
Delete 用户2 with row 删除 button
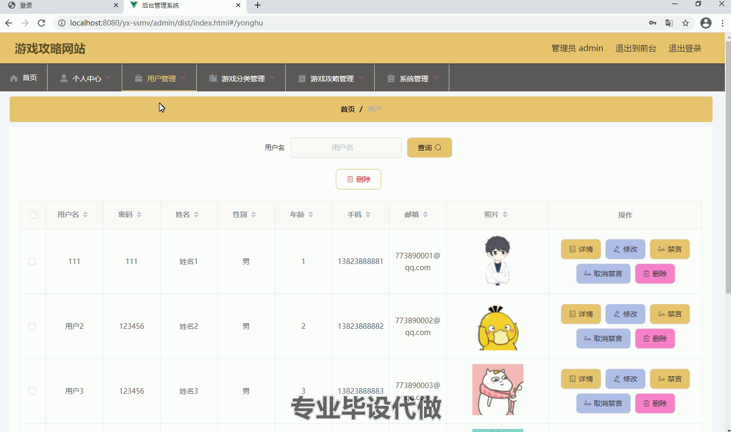tap(655, 339)
